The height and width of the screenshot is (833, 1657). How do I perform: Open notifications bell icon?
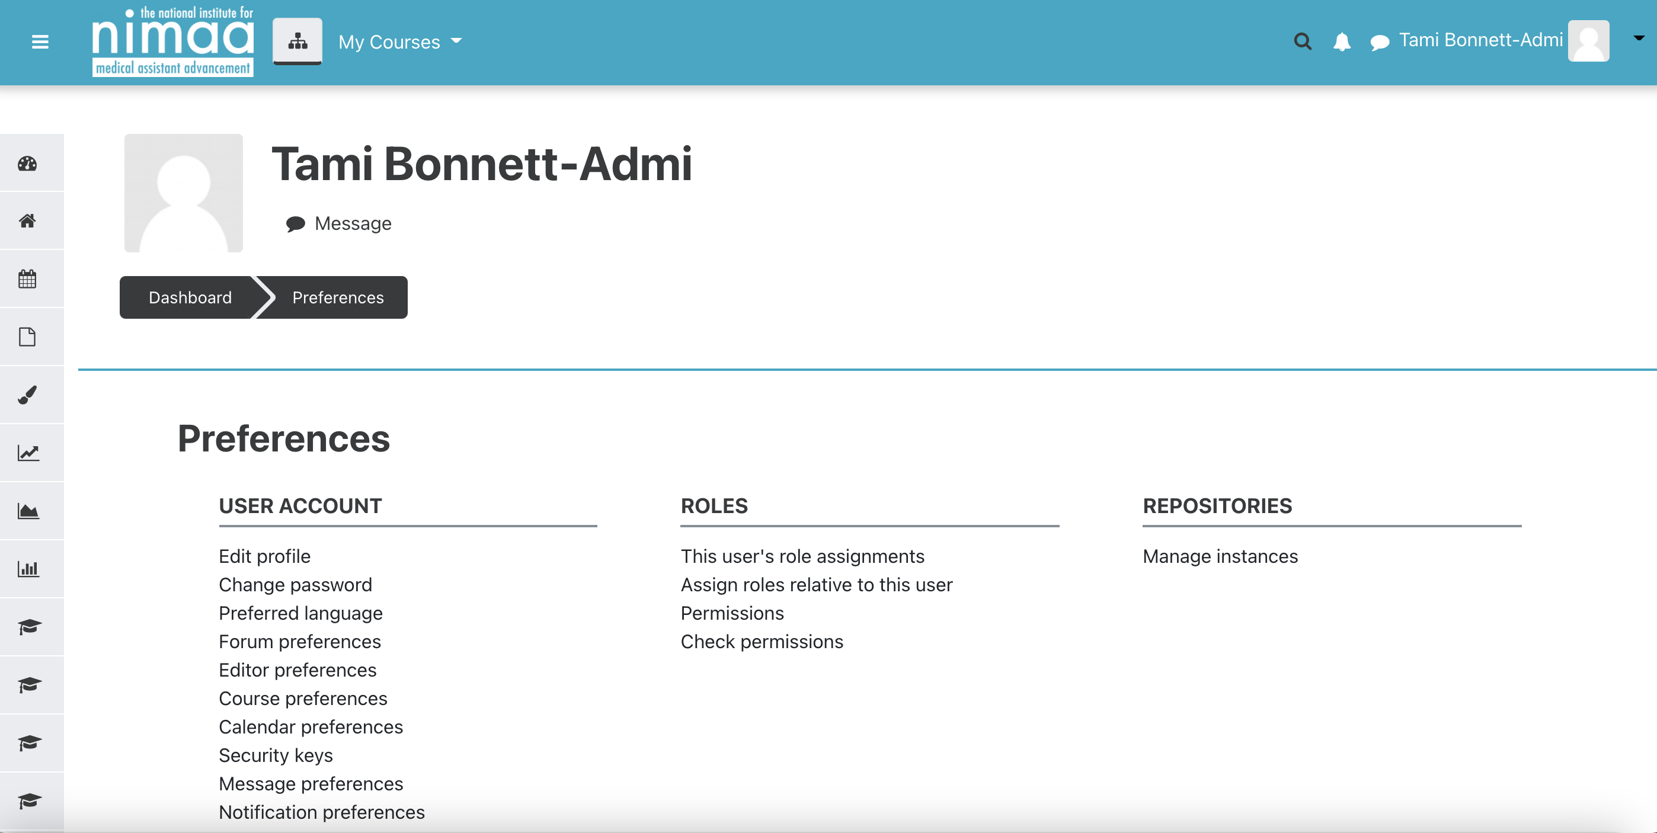[x=1341, y=42]
